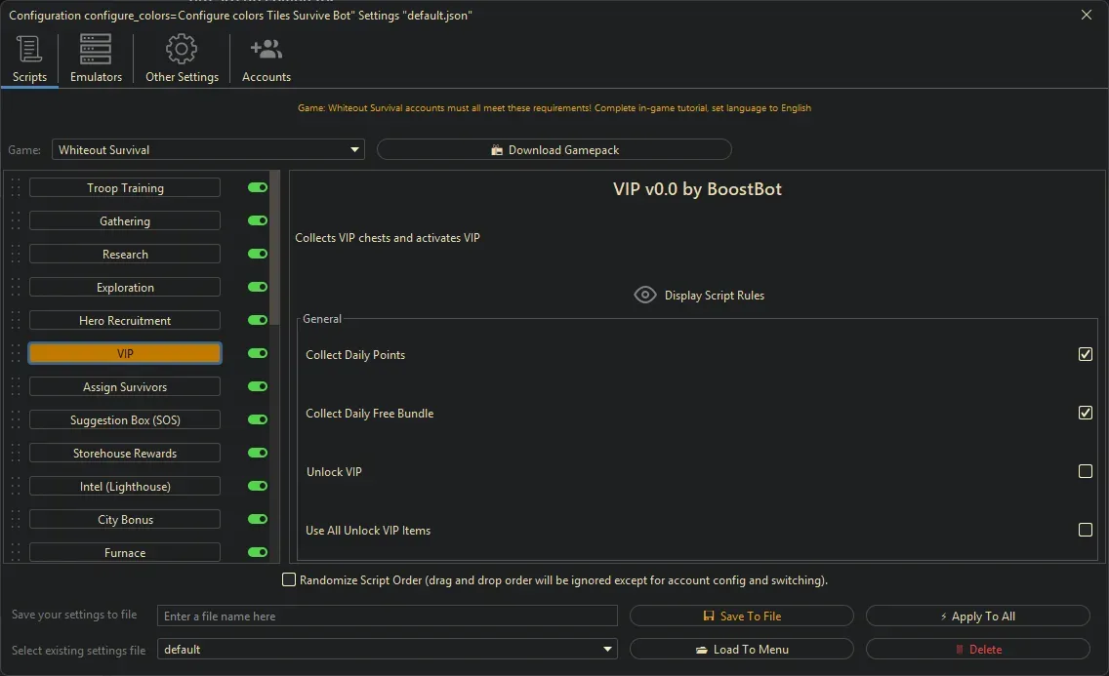Open Other Settings gear icon
Screen dimensions: 1109x676
(x=182, y=49)
